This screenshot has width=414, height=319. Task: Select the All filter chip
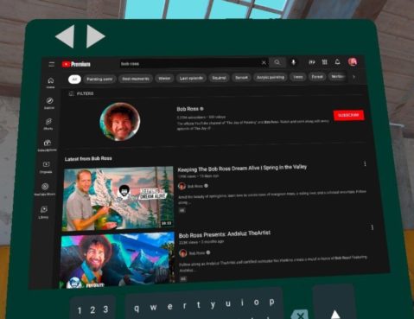[74, 80]
